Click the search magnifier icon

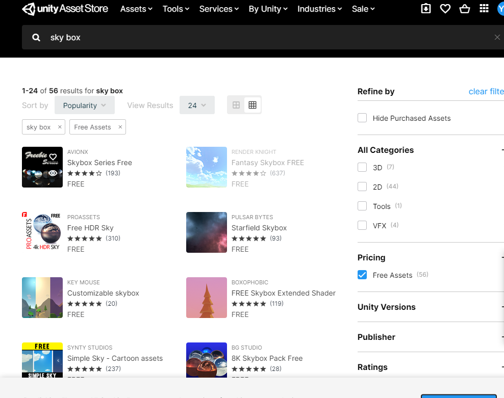pyautogui.click(x=36, y=38)
